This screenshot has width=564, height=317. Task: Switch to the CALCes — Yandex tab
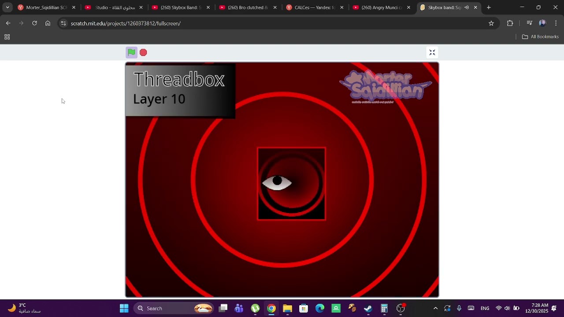pyautogui.click(x=315, y=7)
